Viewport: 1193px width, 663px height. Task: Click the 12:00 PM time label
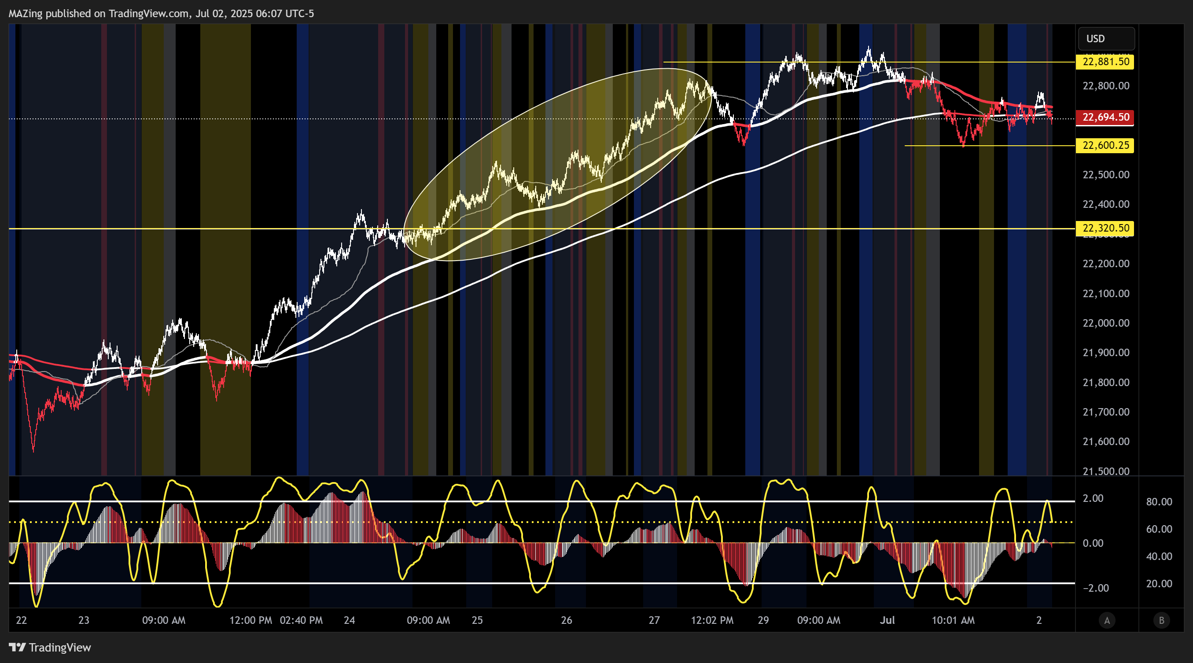tap(250, 620)
